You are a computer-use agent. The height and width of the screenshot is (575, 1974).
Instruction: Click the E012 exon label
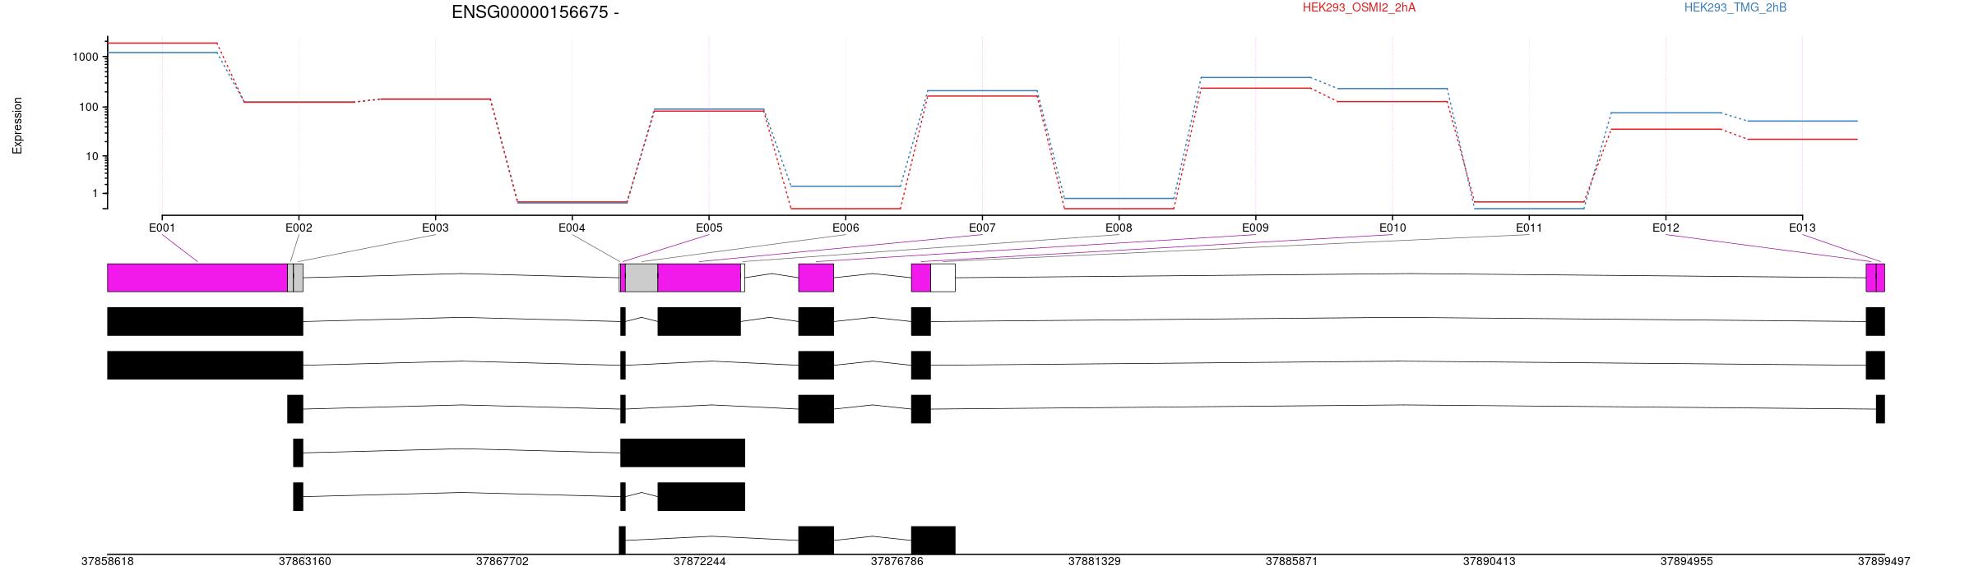point(1666,228)
